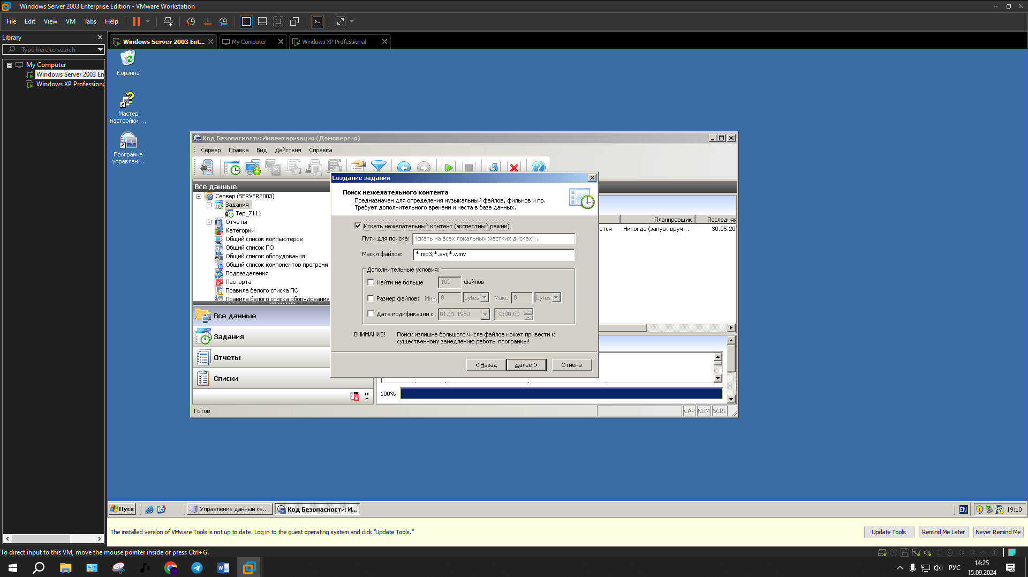1028x577 pixels.
Task: Click Send Ctrl+Alt+Del icon in VMware toolbar
Action: pos(168,21)
